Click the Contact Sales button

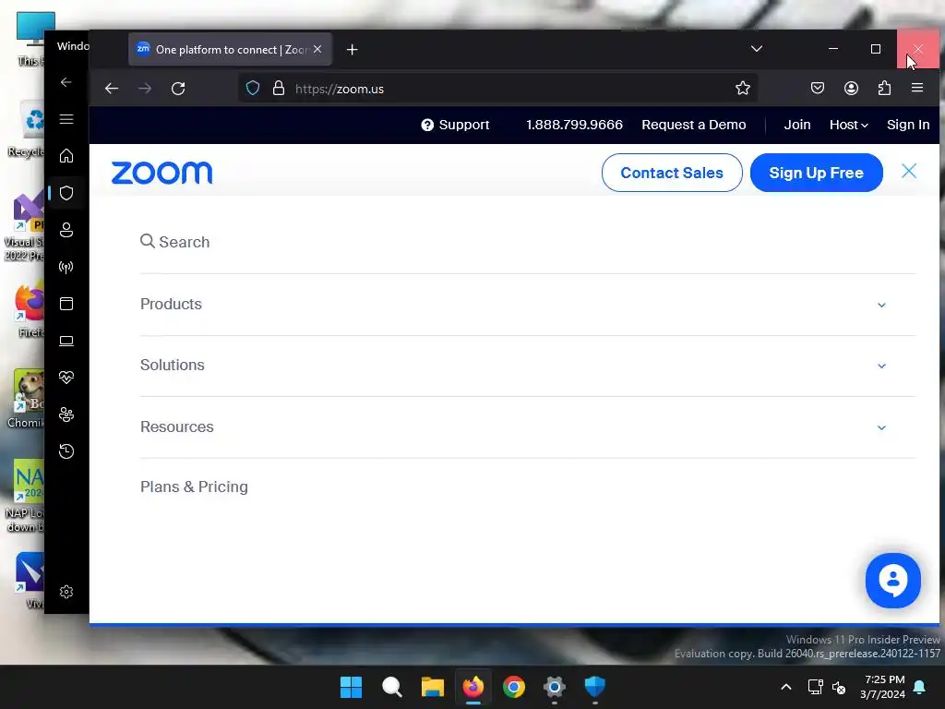(x=672, y=173)
